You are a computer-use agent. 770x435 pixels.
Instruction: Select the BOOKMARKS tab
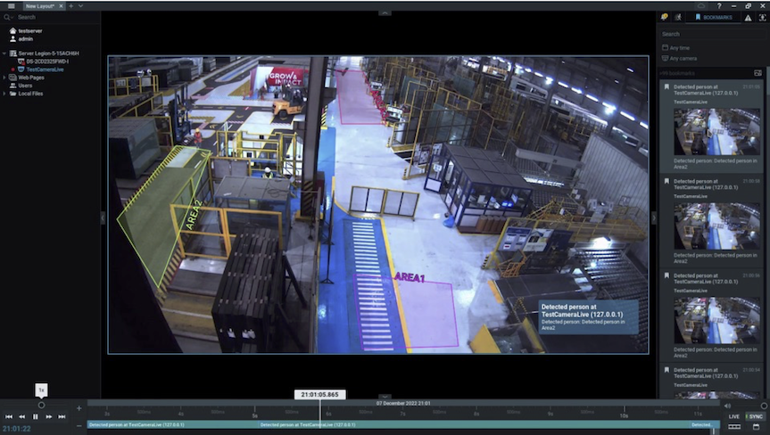(x=713, y=17)
